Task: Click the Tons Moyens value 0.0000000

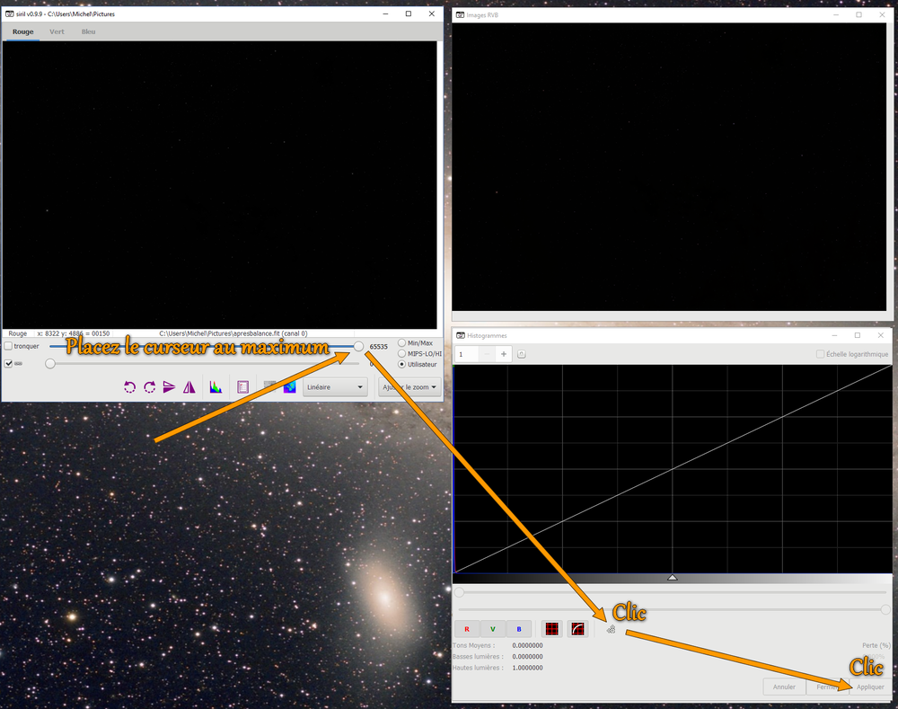Action: pyautogui.click(x=527, y=645)
